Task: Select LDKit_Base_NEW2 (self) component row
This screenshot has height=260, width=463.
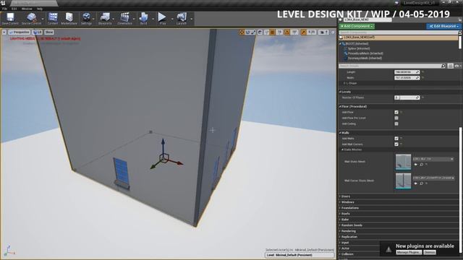Action: pos(398,38)
